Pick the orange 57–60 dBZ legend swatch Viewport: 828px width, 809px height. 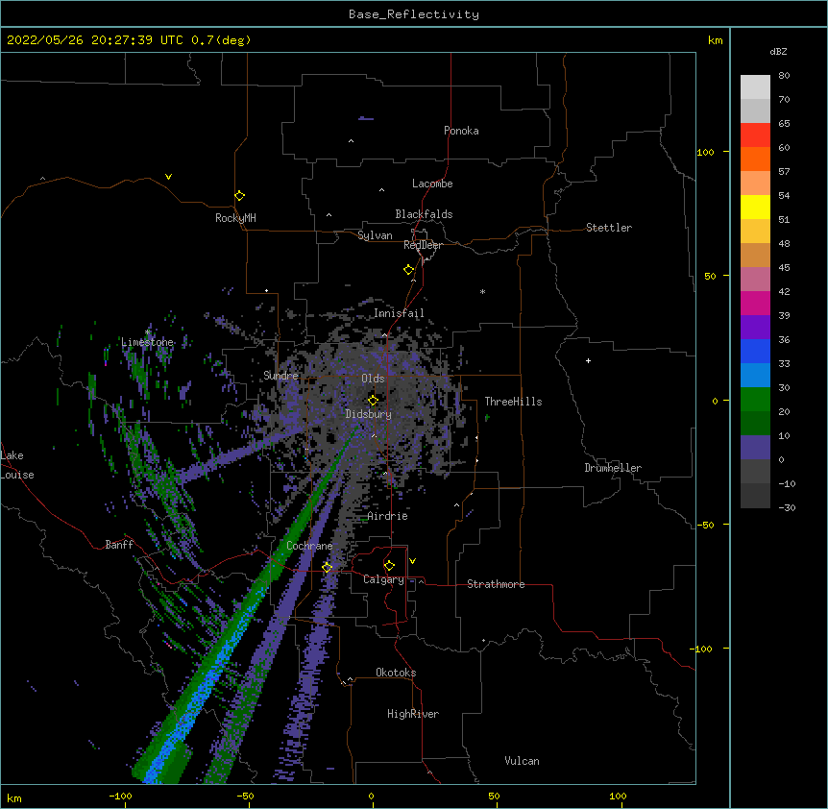point(755,159)
